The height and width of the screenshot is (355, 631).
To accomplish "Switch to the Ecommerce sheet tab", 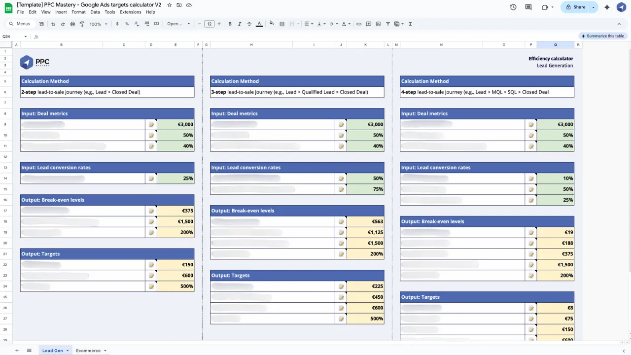I will coord(88,351).
